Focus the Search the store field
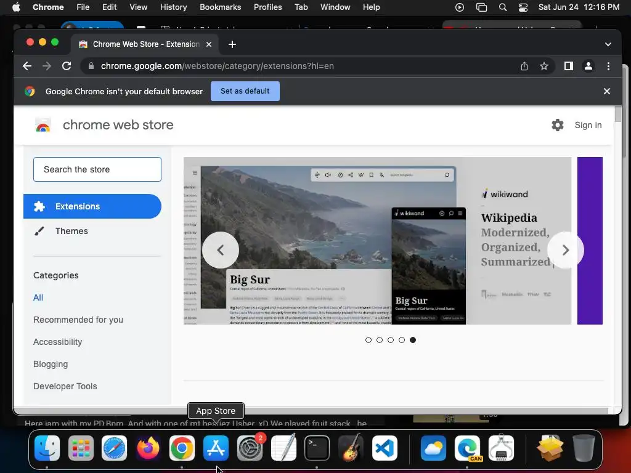This screenshot has height=473, width=631. pos(97,169)
